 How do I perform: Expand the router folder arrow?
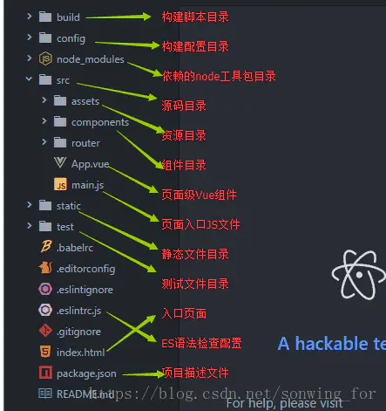[44, 142]
